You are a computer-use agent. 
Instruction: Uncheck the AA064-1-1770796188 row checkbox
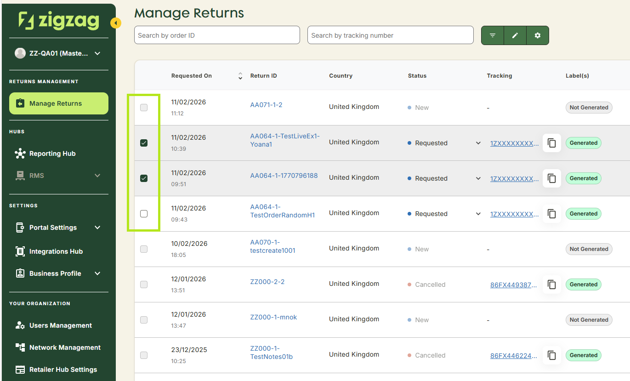coord(144,178)
